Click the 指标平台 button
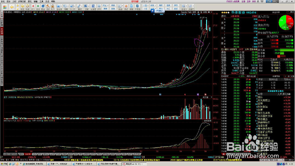295x166 pixels. point(13,154)
